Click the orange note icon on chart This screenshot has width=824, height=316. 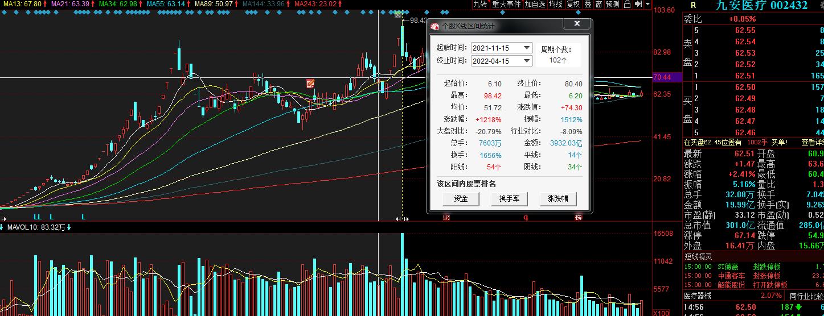pos(310,84)
